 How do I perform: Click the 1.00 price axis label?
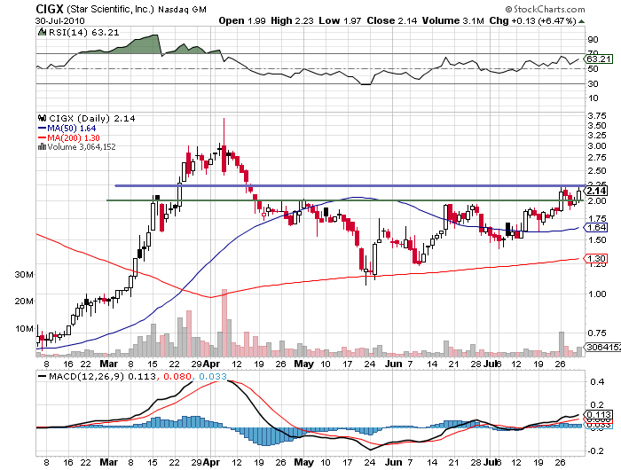[597, 294]
